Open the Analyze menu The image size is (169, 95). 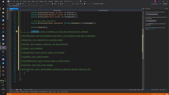(41, 1)
